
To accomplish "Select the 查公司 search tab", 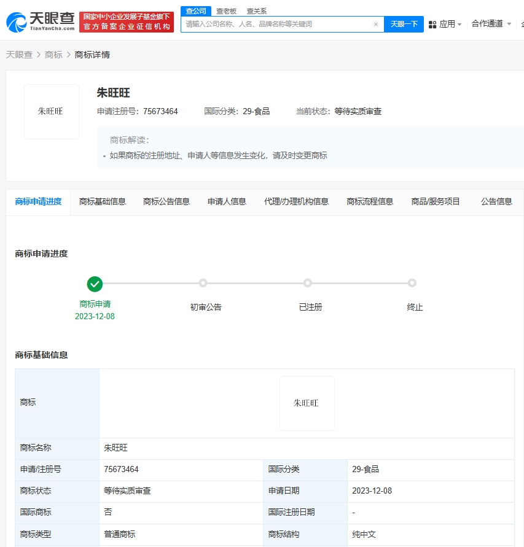I will [x=196, y=11].
